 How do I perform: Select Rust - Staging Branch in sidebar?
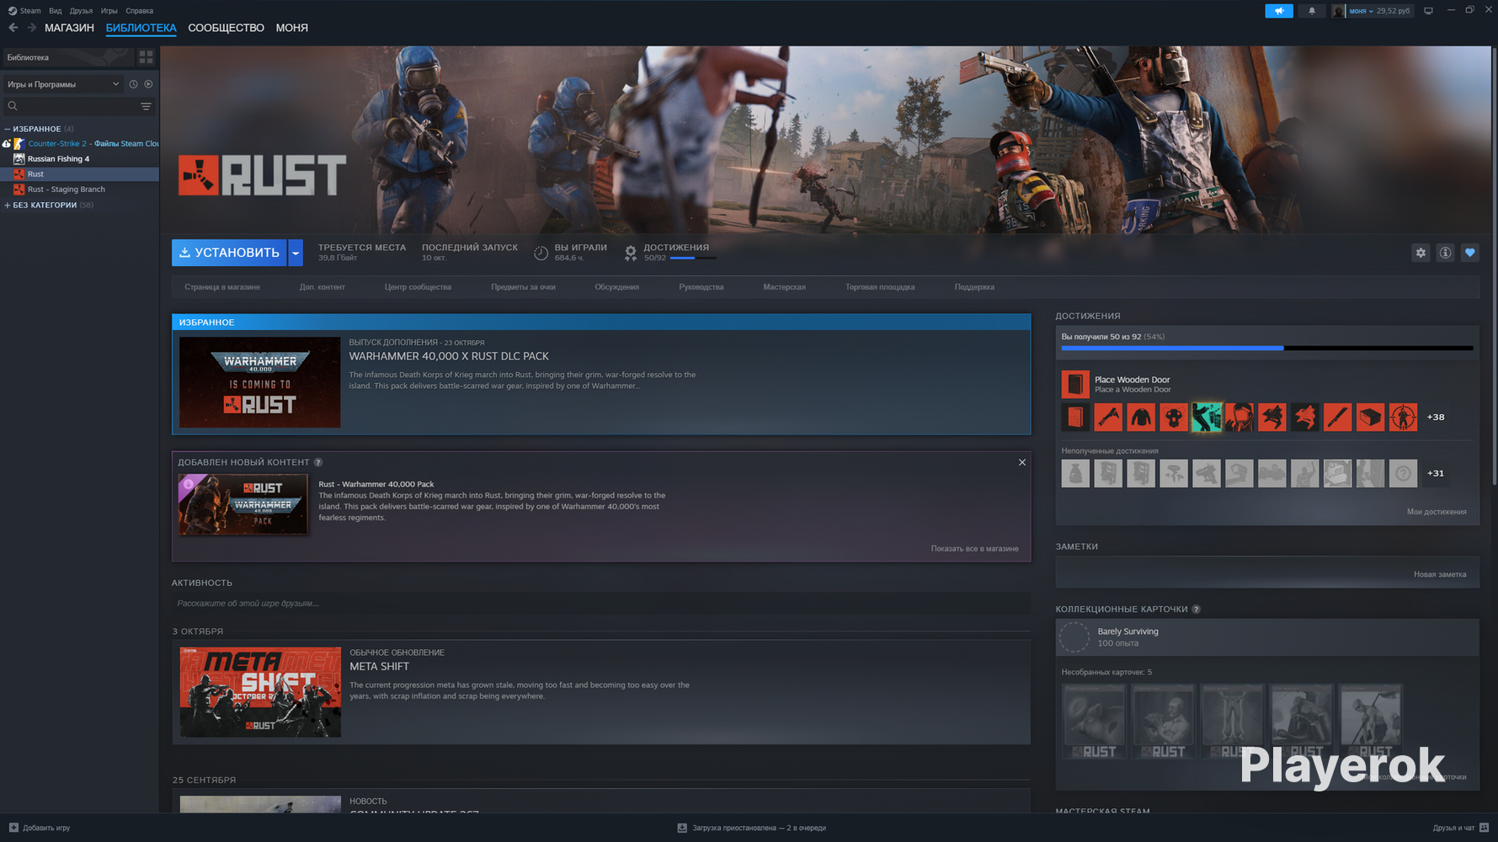(66, 189)
